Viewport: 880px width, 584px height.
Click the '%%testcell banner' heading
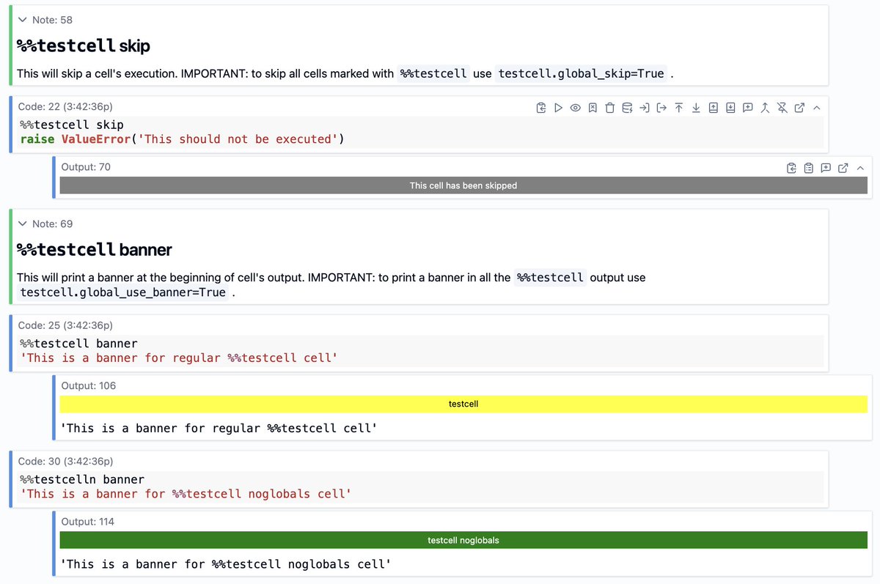tap(95, 249)
